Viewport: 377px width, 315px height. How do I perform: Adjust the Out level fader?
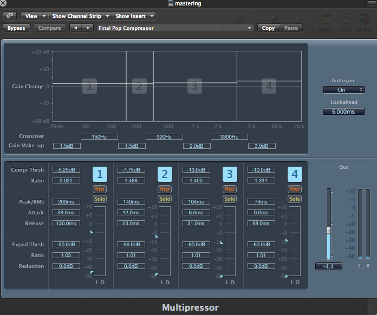(x=329, y=231)
